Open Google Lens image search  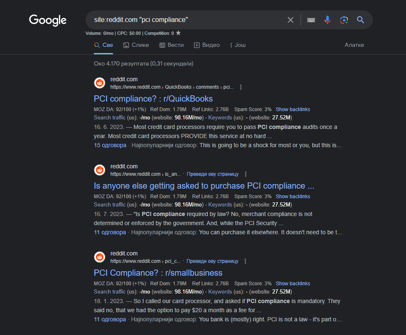(x=344, y=20)
